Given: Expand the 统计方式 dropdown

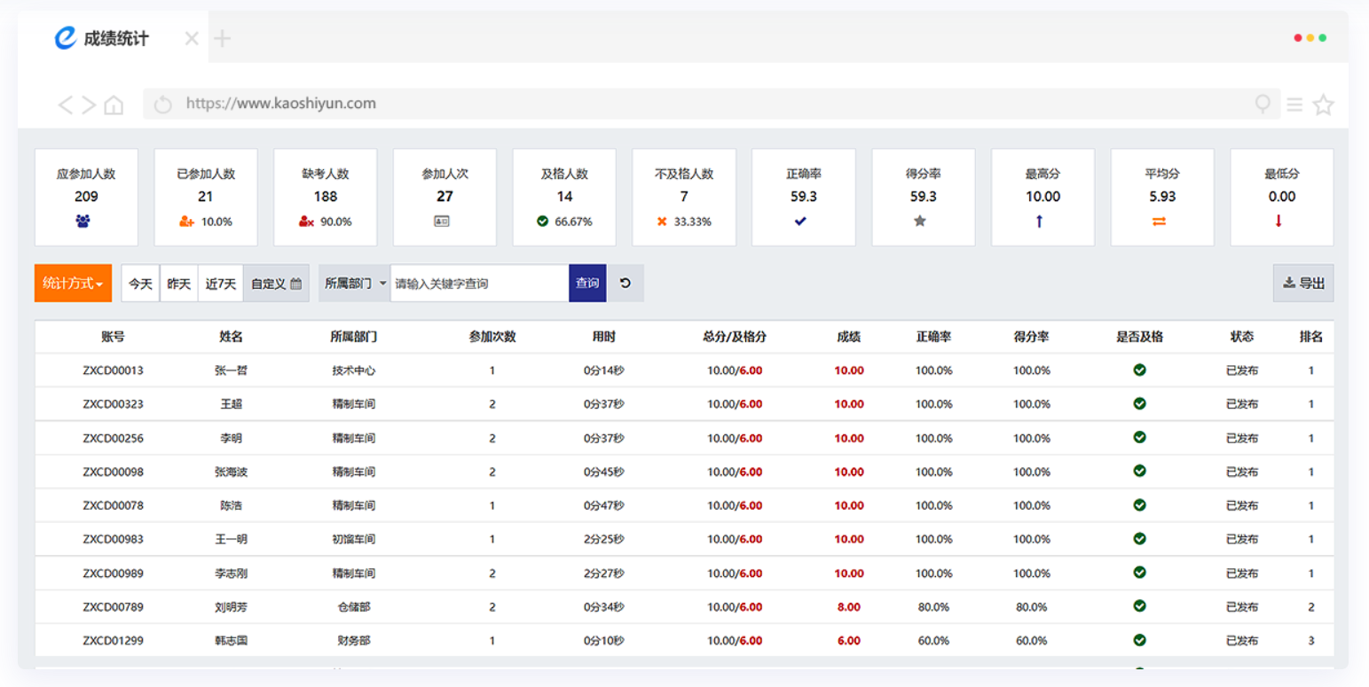Looking at the screenshot, I should click(73, 284).
